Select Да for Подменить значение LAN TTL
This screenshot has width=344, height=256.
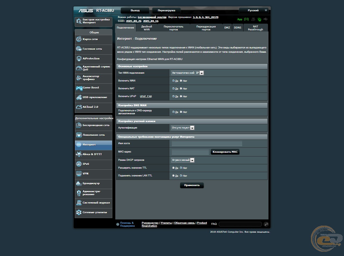[173, 176]
